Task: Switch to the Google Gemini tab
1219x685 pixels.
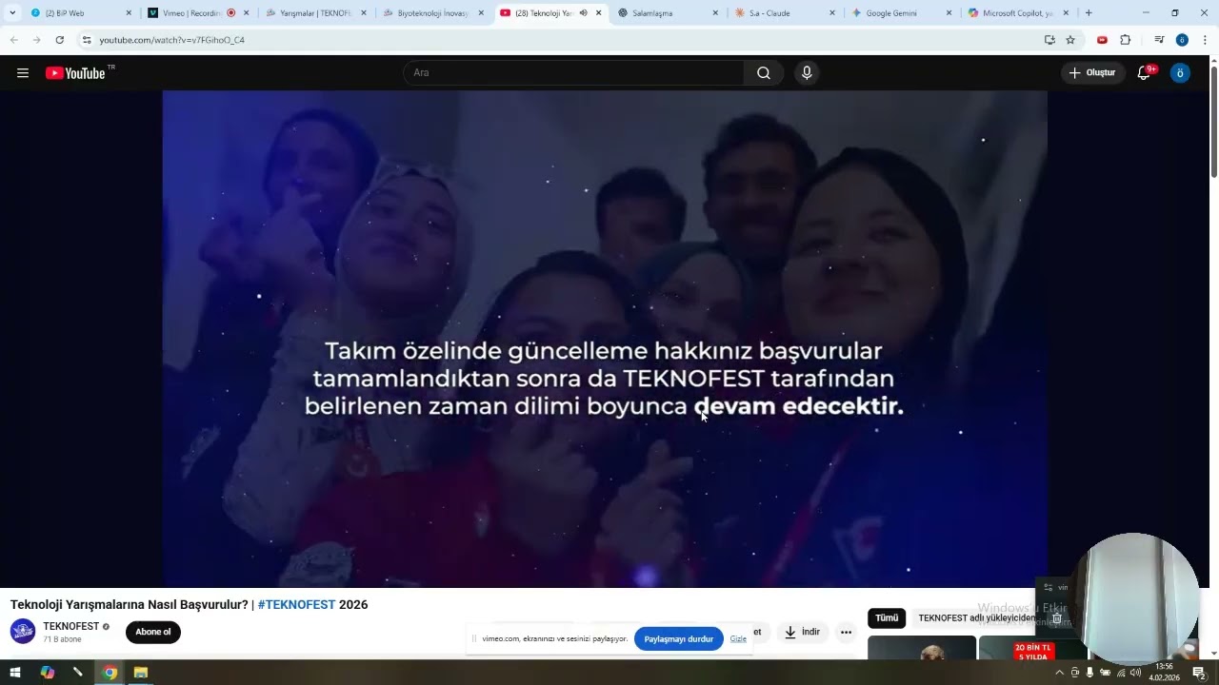Action: (x=902, y=13)
